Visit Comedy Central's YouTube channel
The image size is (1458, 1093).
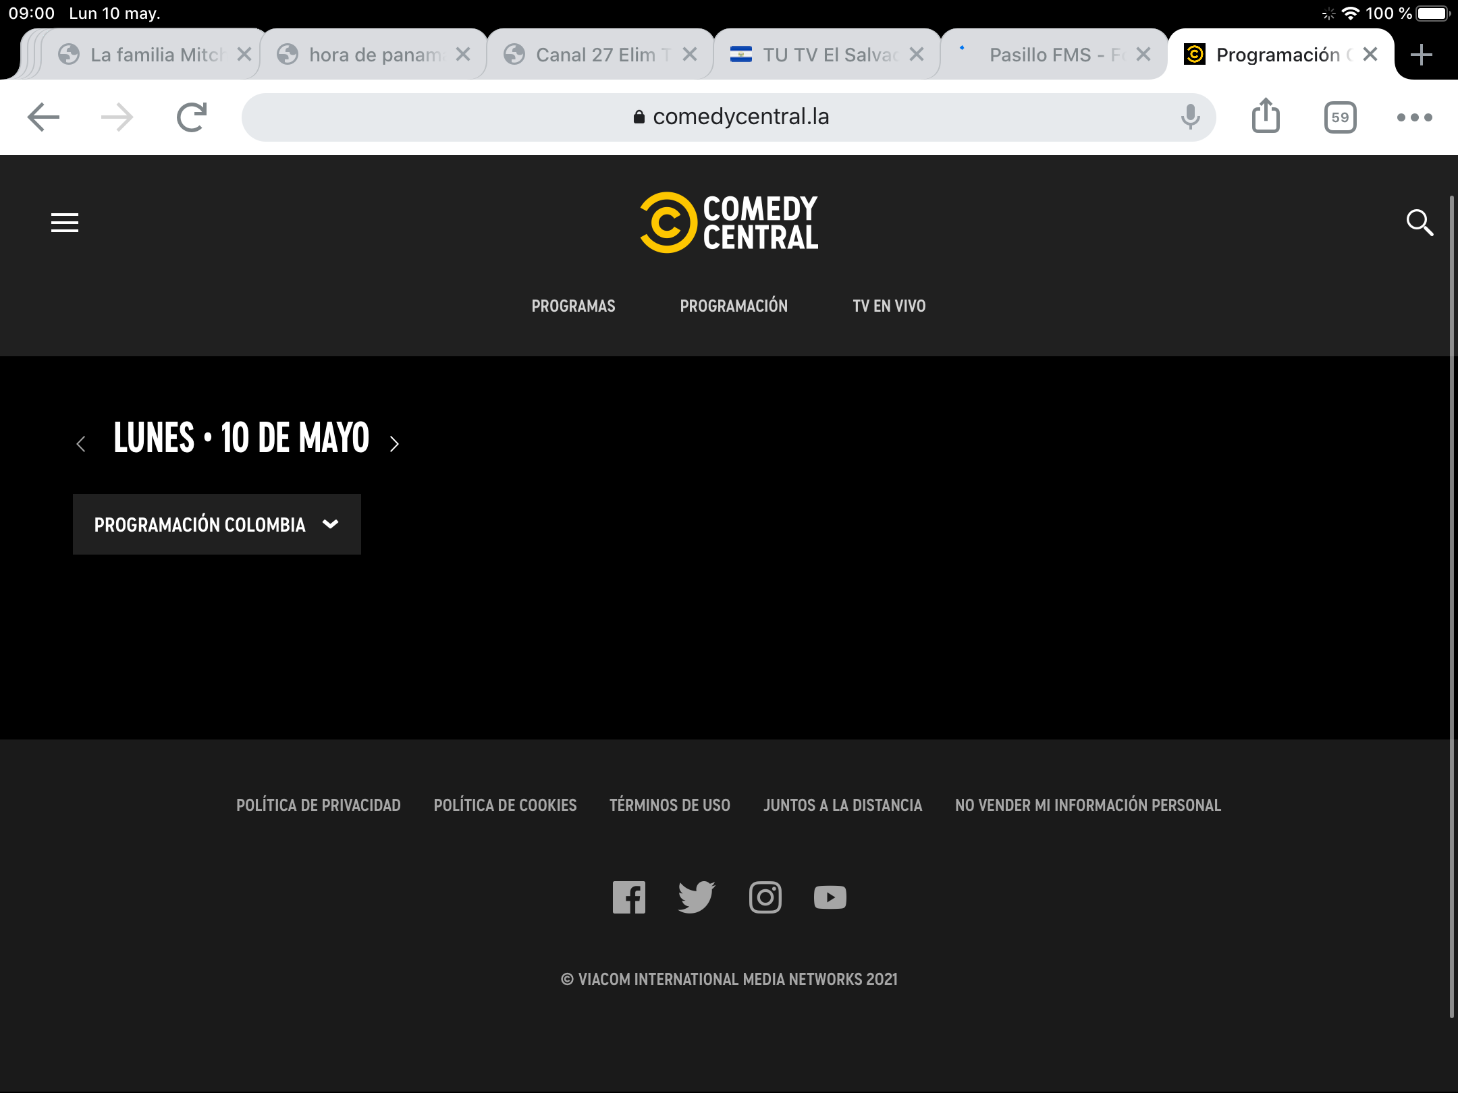pyautogui.click(x=830, y=897)
